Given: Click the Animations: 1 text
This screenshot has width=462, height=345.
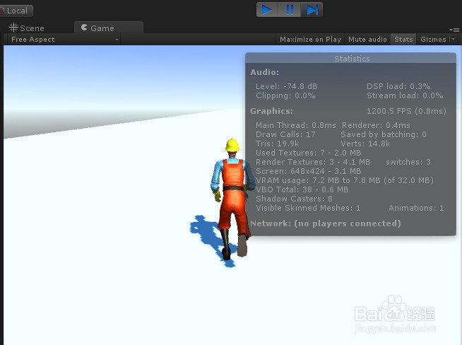Looking at the screenshot, I should pos(416,208).
